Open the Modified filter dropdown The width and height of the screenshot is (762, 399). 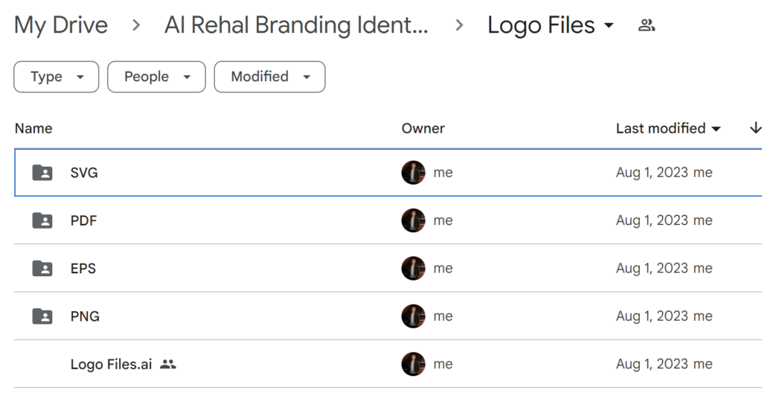269,77
